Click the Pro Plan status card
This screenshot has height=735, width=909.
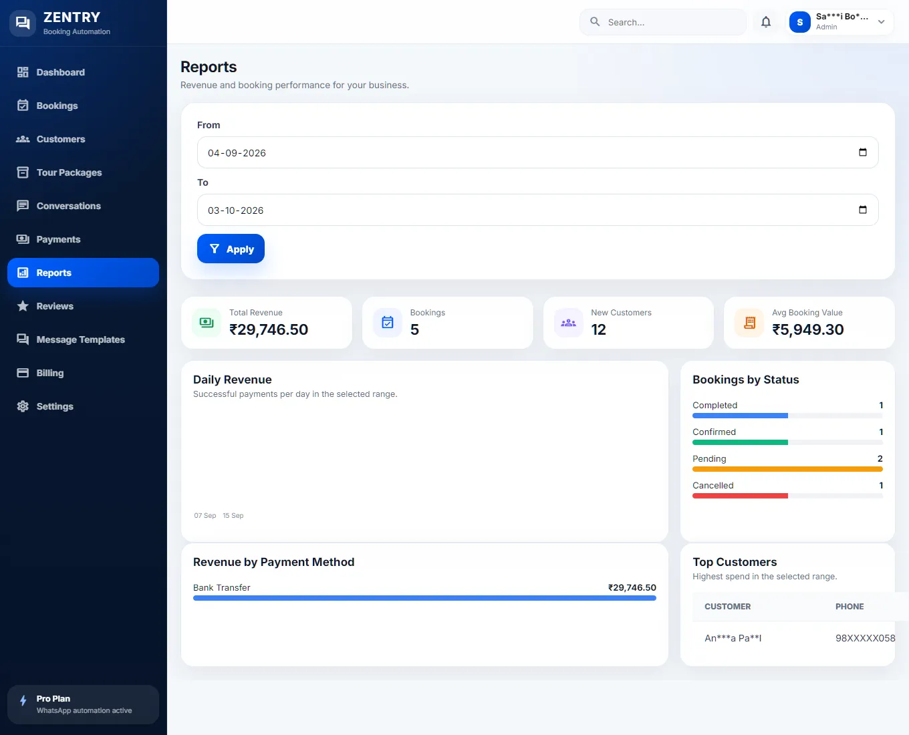(x=83, y=704)
